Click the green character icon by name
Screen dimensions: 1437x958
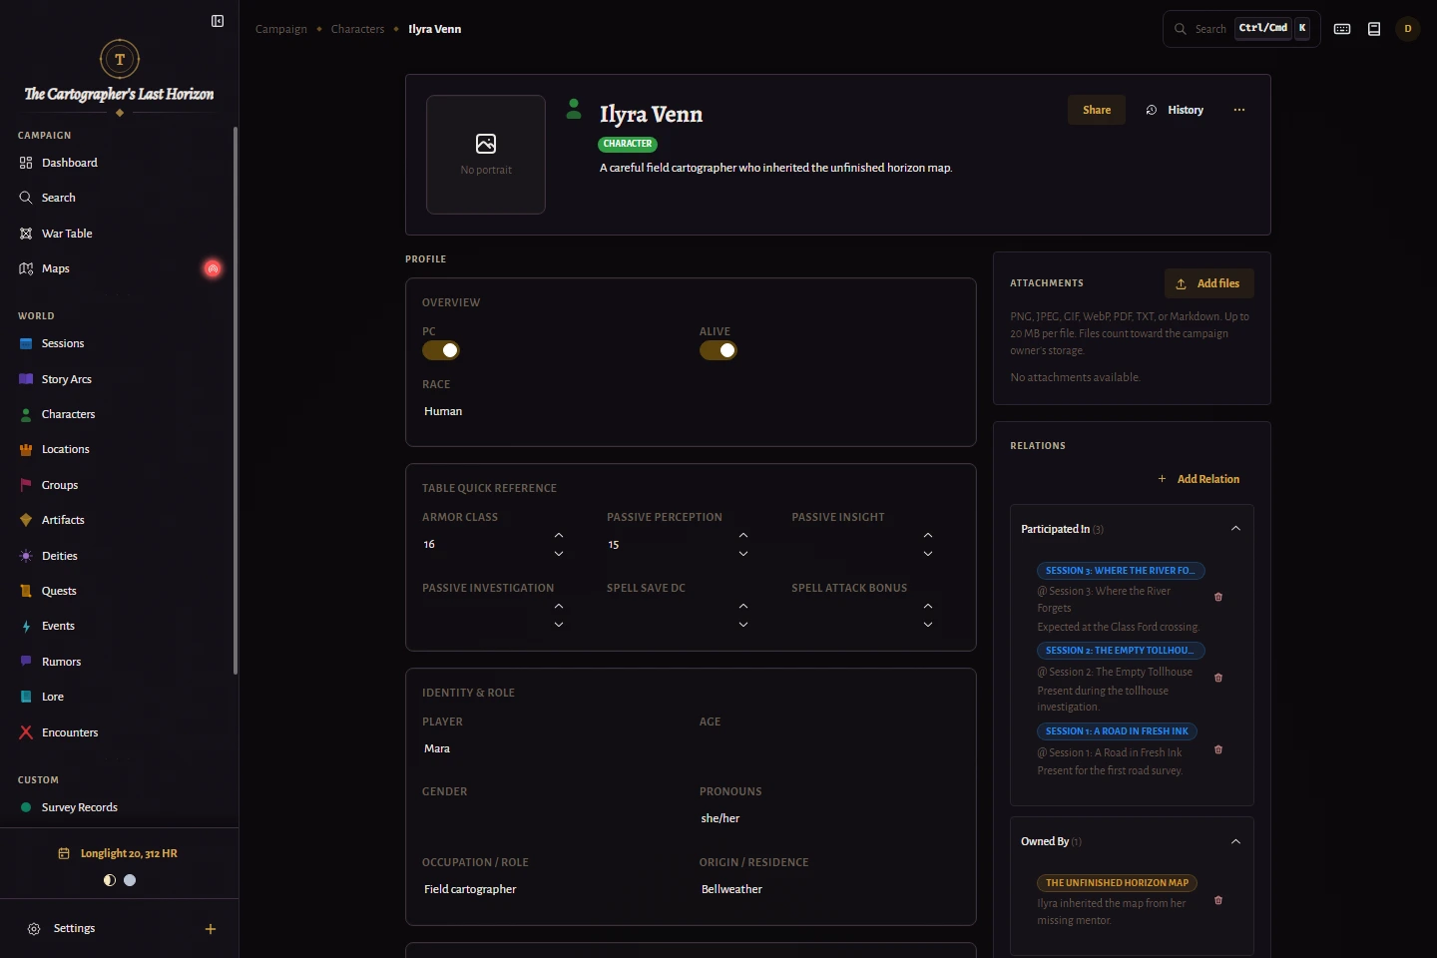tap(574, 109)
